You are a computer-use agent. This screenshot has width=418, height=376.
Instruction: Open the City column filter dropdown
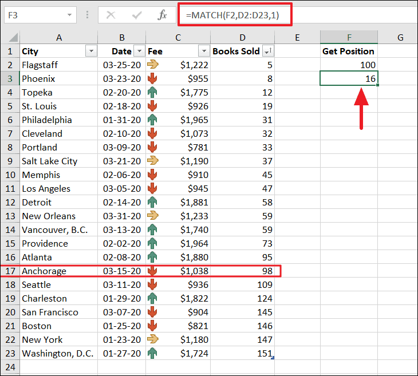pyautogui.click(x=91, y=51)
